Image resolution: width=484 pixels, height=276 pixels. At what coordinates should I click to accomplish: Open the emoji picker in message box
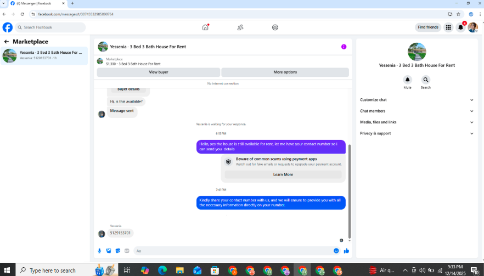click(336, 251)
